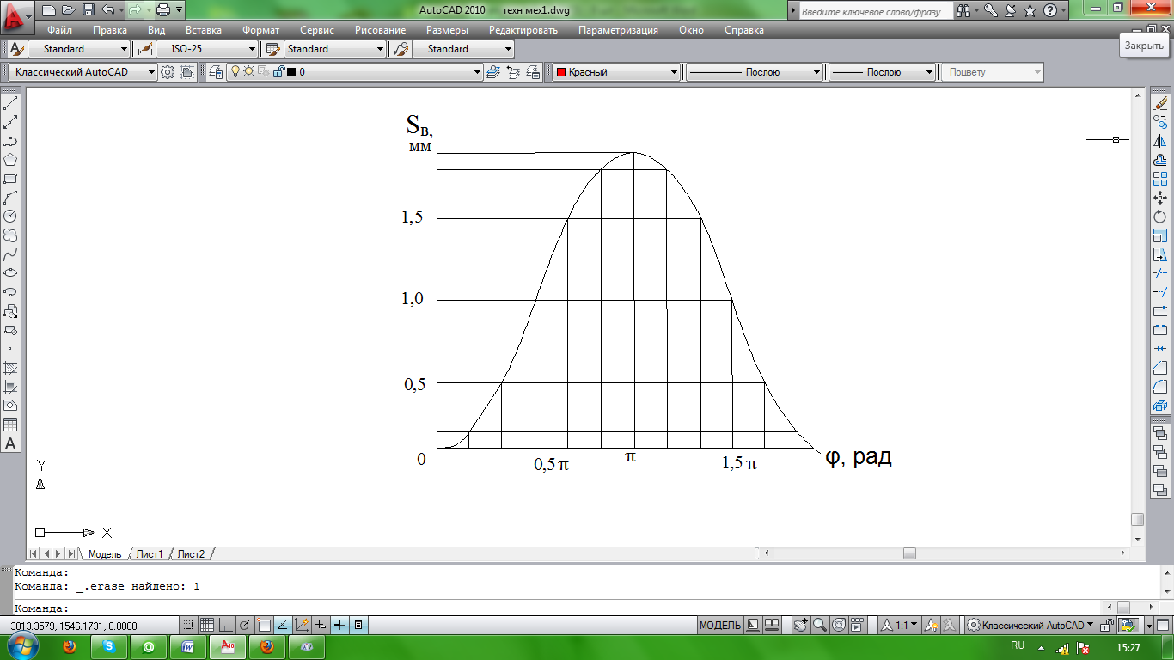1174x660 pixels.
Task: Open the Справка menu
Action: [744, 30]
